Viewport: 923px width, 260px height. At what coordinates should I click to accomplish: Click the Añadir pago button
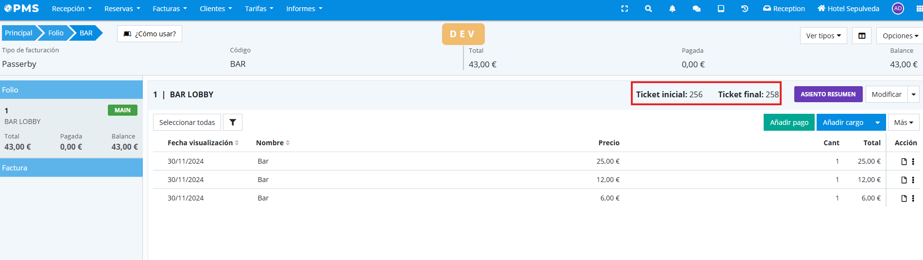[789, 122]
